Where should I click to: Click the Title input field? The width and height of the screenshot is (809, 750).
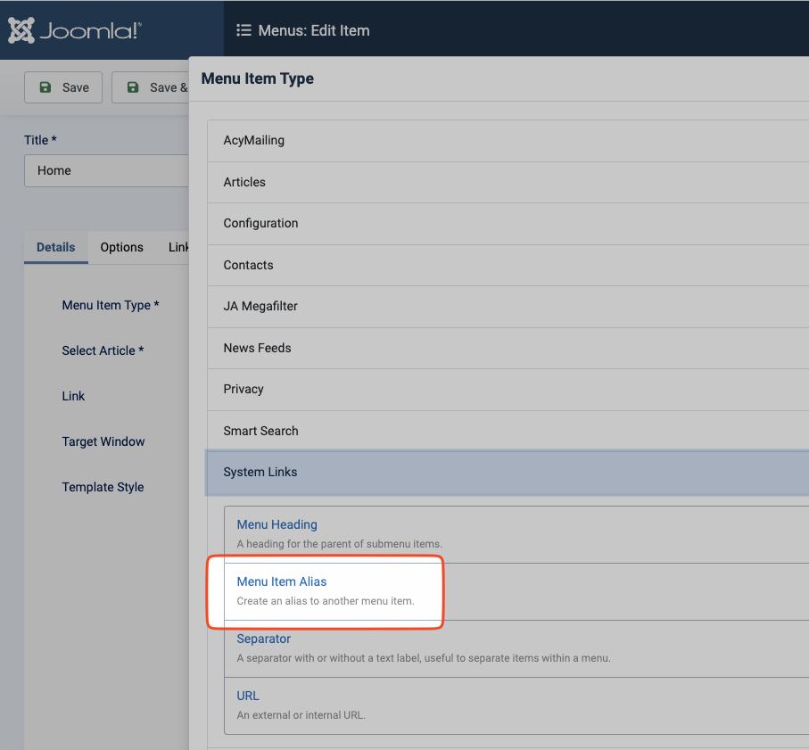tap(107, 170)
